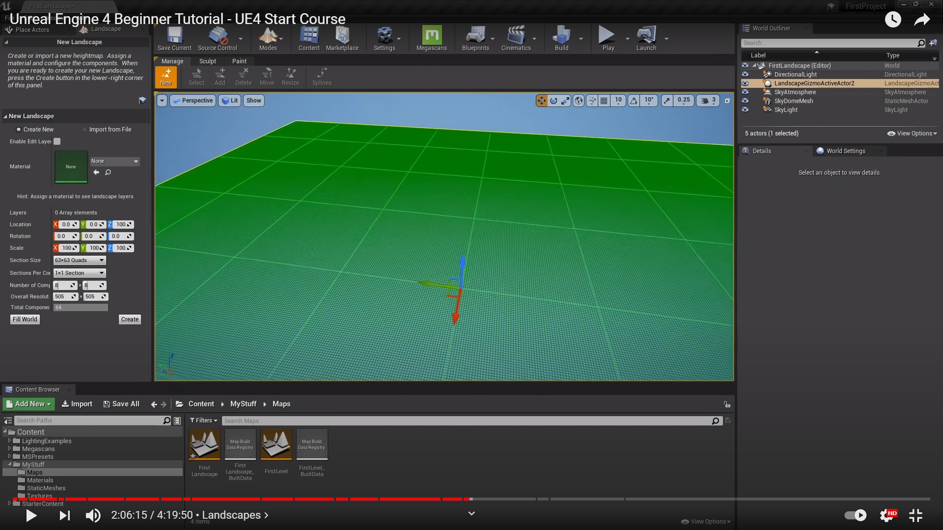The width and height of the screenshot is (943, 530).
Task: Click the Megascans toolbar icon
Action: coord(431,38)
